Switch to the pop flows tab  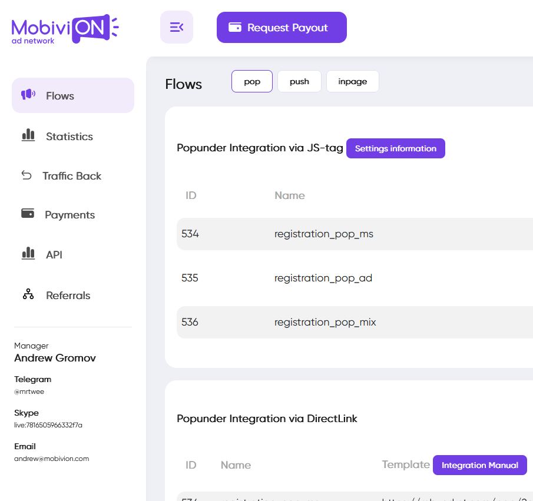[x=252, y=81]
